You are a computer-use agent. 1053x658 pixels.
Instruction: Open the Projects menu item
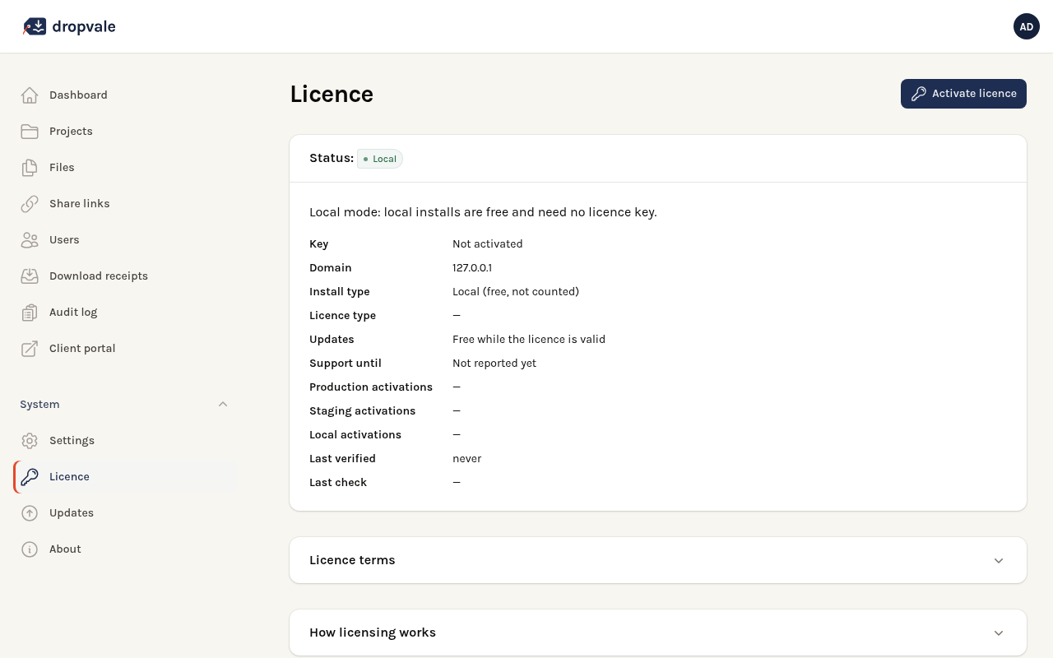point(125,132)
